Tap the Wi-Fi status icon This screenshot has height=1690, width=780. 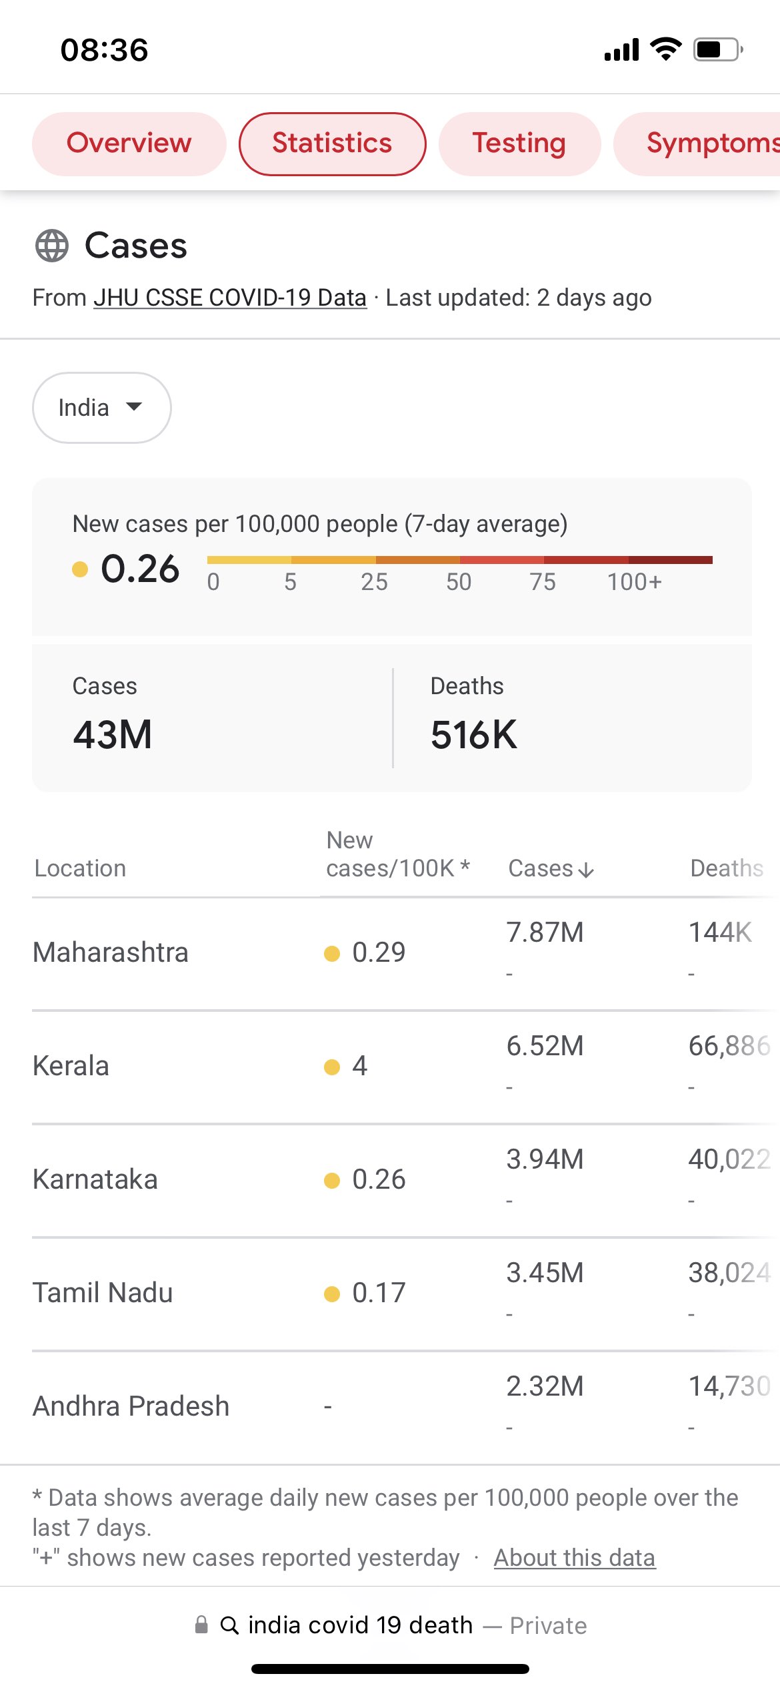pyautogui.click(x=665, y=49)
